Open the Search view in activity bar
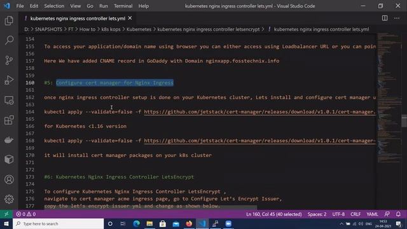The height and width of the screenshot is (229, 407). (9, 40)
